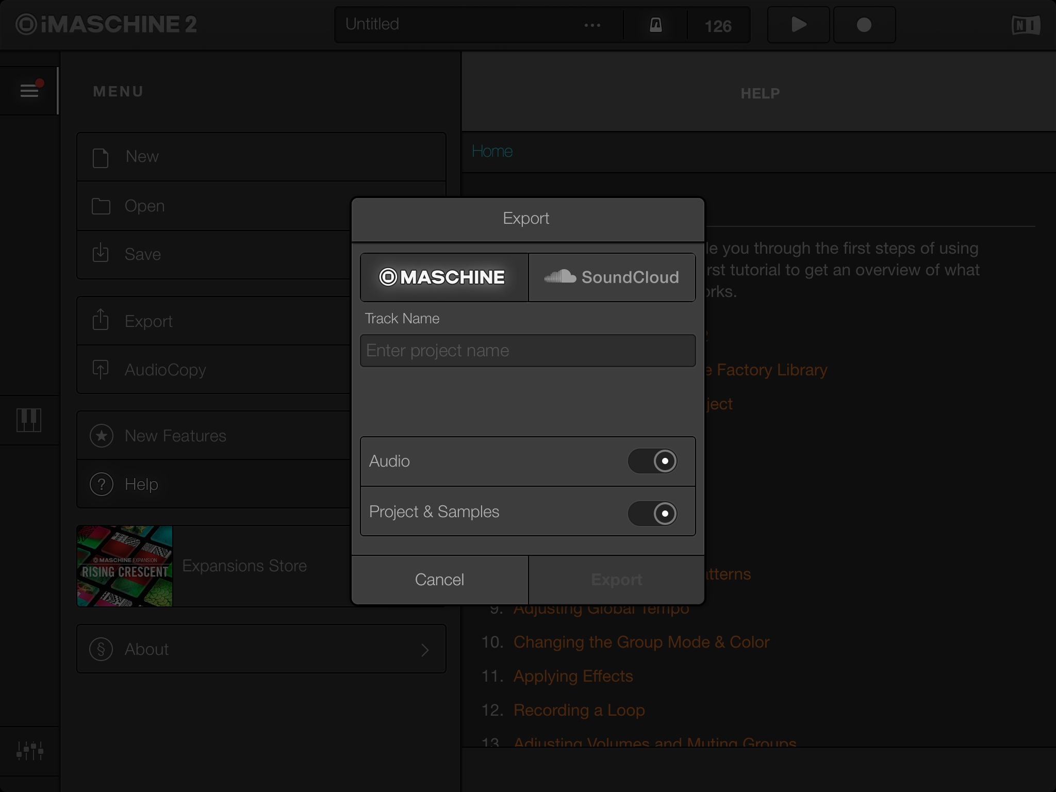The width and height of the screenshot is (1056, 792).
Task: Tap the 126 tempo value
Action: pyautogui.click(x=718, y=26)
